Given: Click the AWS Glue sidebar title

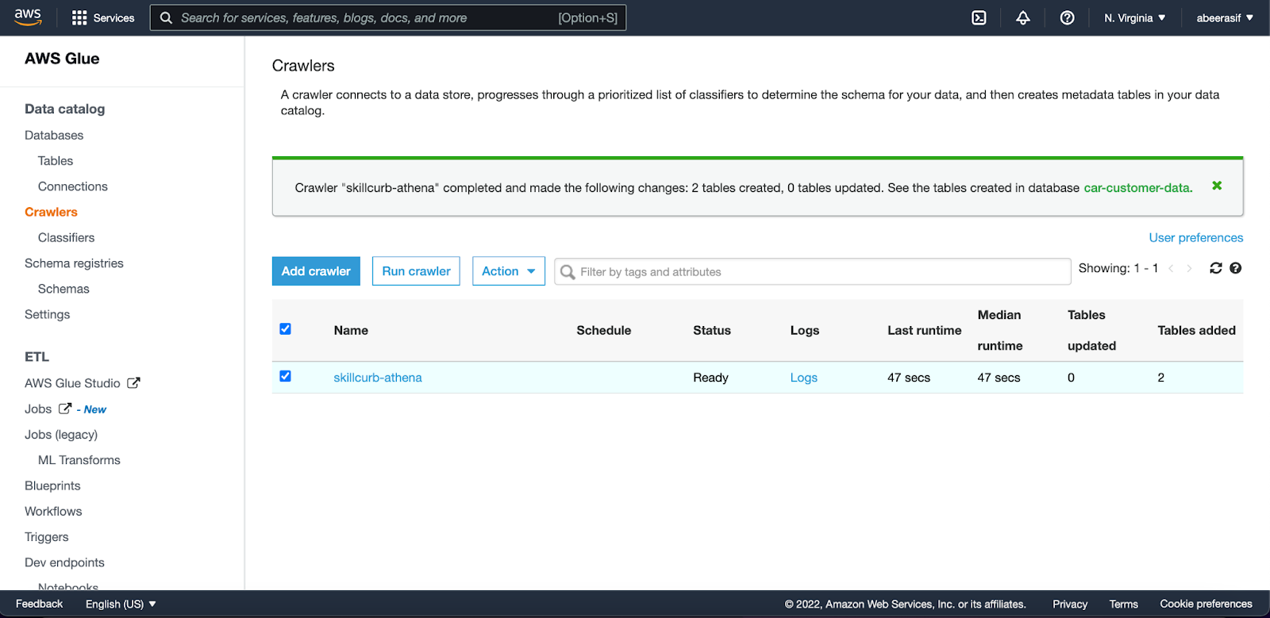Looking at the screenshot, I should [62, 59].
